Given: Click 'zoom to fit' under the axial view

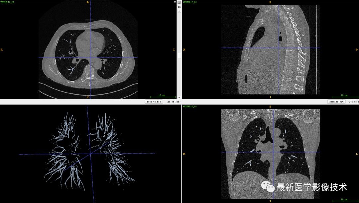Looking at the screenshot, I should click(154, 102).
